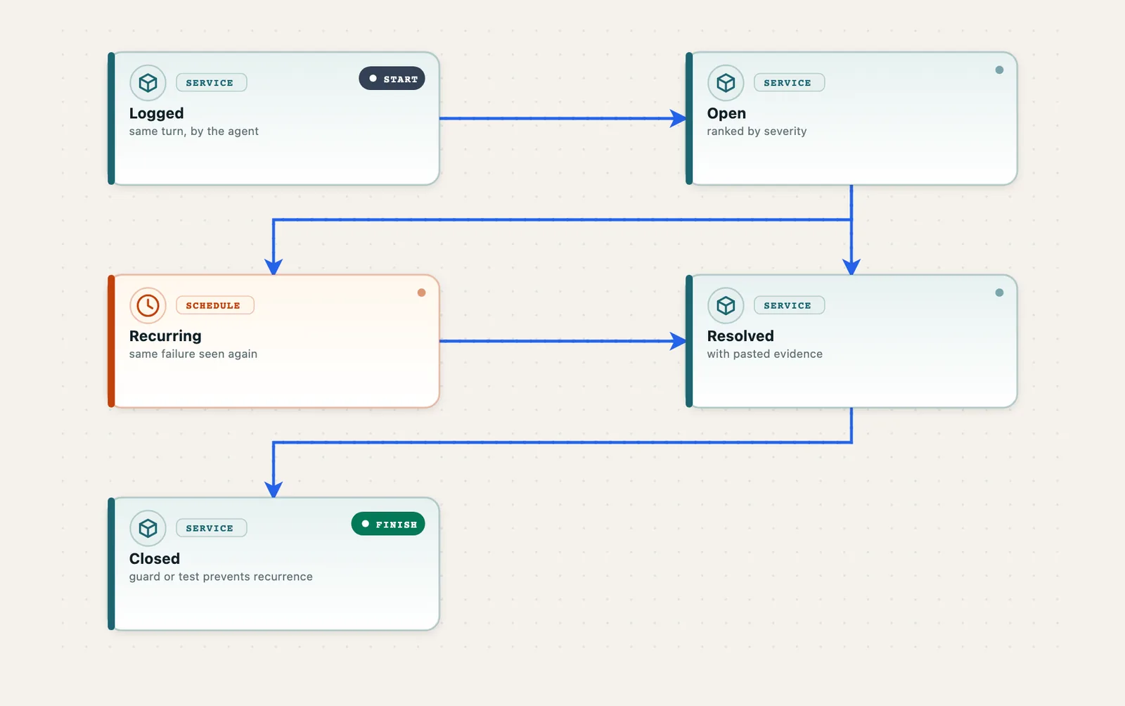Screen dimensions: 1125x706
Task: Click the text "same failure seen again"
Action: 193,354
